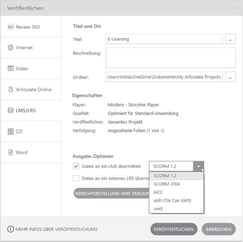Image resolution: width=243 pixels, height=242 pixels.
Task: Click the Word document icon
Action: (11, 153)
